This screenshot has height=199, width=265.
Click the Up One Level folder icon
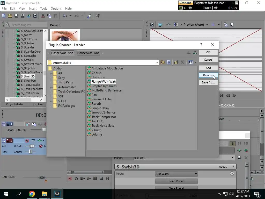163,62
